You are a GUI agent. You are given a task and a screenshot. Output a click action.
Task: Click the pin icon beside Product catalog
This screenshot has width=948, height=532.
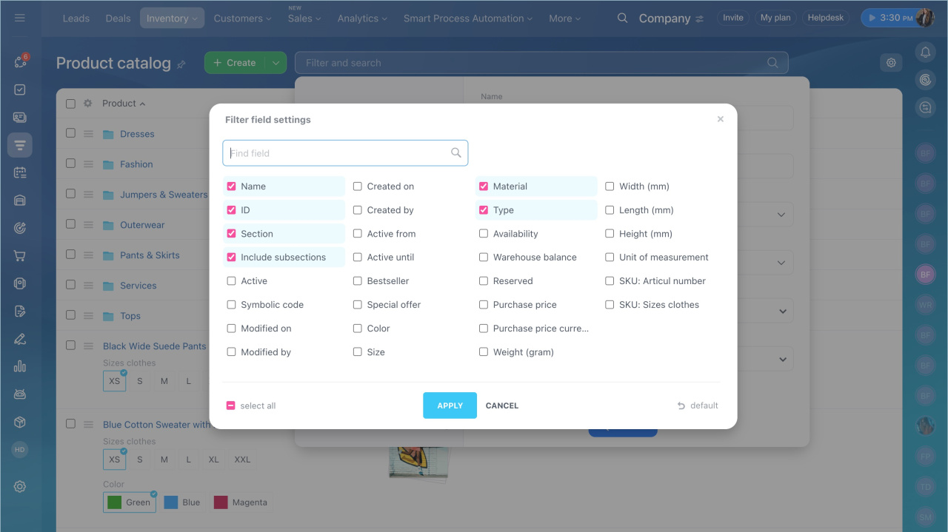(x=181, y=64)
